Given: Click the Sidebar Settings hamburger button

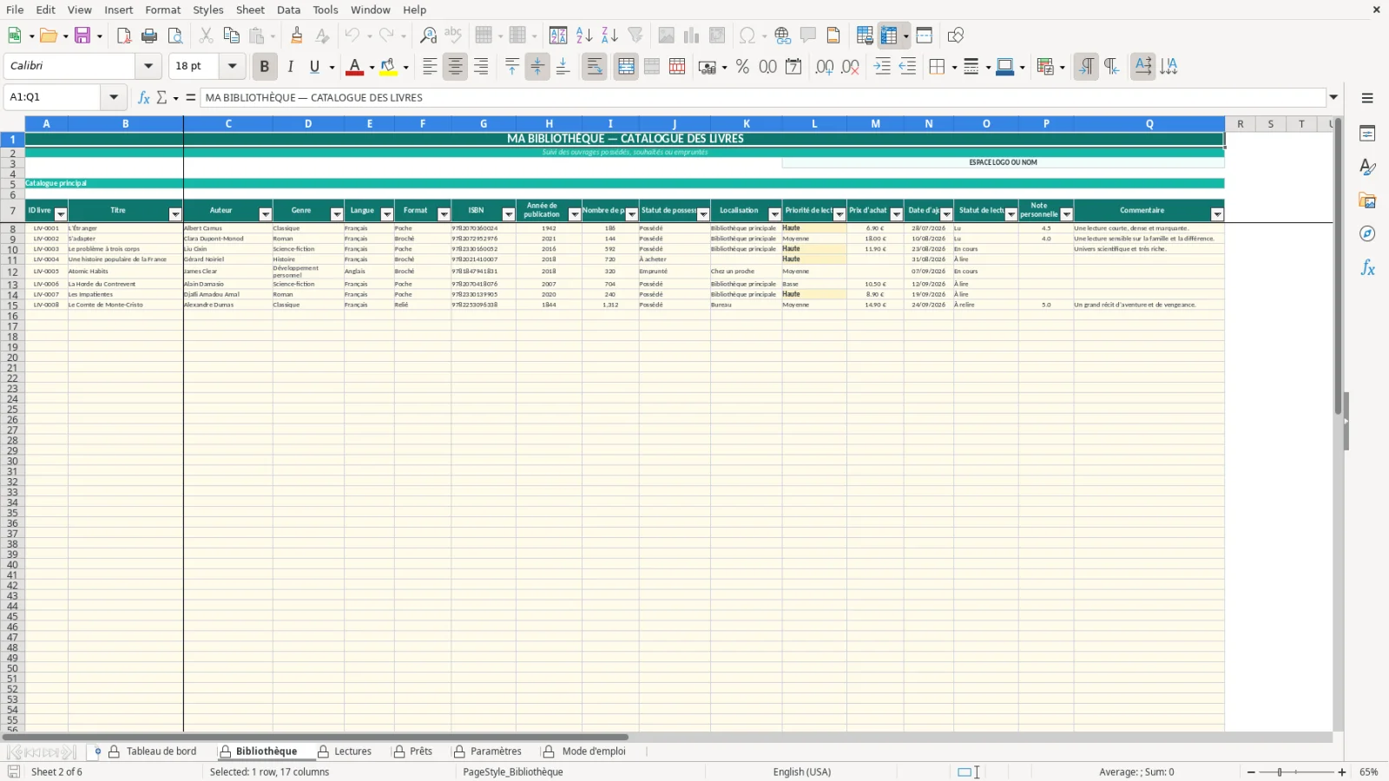Looking at the screenshot, I should pos(1367,98).
